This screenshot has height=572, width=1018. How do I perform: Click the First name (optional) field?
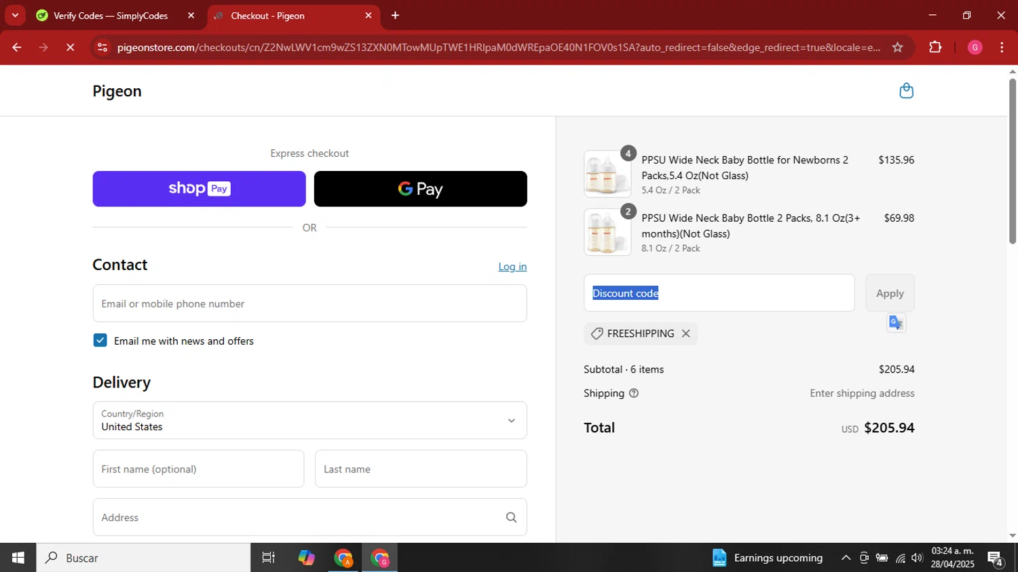pyautogui.click(x=198, y=469)
